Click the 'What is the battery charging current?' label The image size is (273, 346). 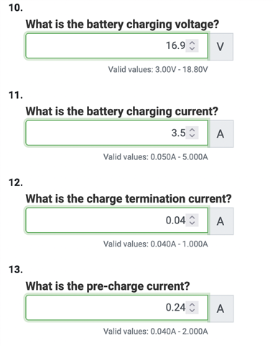[x=121, y=112]
